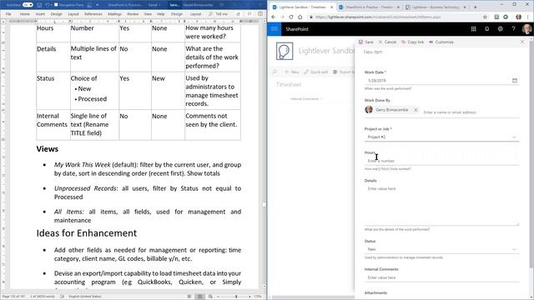Open the Work Date calendar picker

tap(515, 81)
